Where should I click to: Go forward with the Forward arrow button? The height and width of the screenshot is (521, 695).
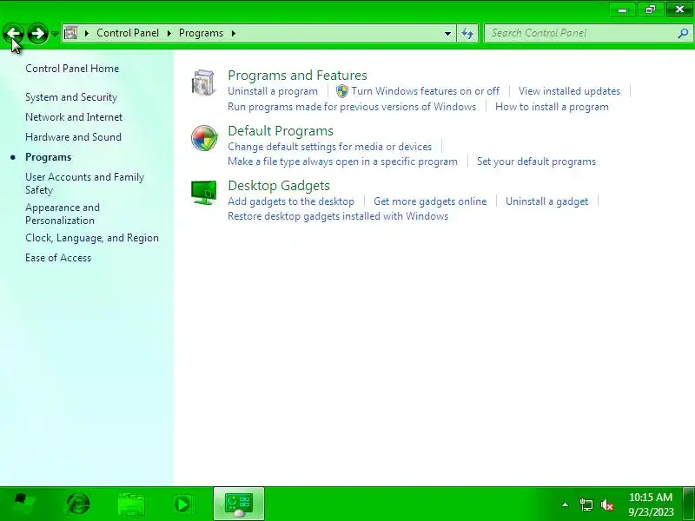[37, 33]
